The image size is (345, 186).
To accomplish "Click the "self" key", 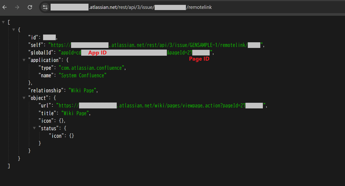I will click(37, 45).
